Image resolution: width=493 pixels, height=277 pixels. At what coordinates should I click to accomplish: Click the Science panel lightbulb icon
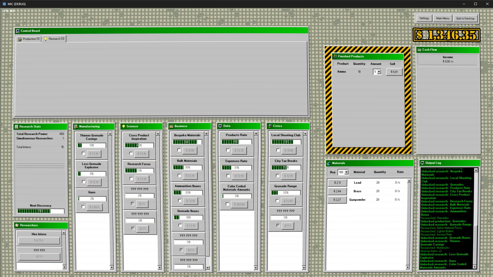tap(124, 126)
